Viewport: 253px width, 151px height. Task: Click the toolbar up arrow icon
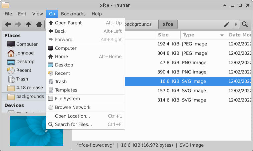click(29, 24)
